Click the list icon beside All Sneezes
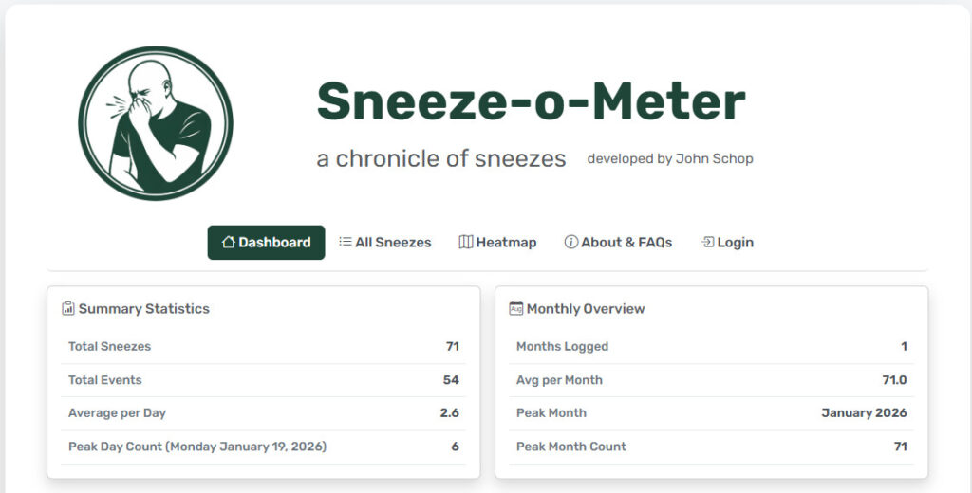972x493 pixels. coord(346,242)
